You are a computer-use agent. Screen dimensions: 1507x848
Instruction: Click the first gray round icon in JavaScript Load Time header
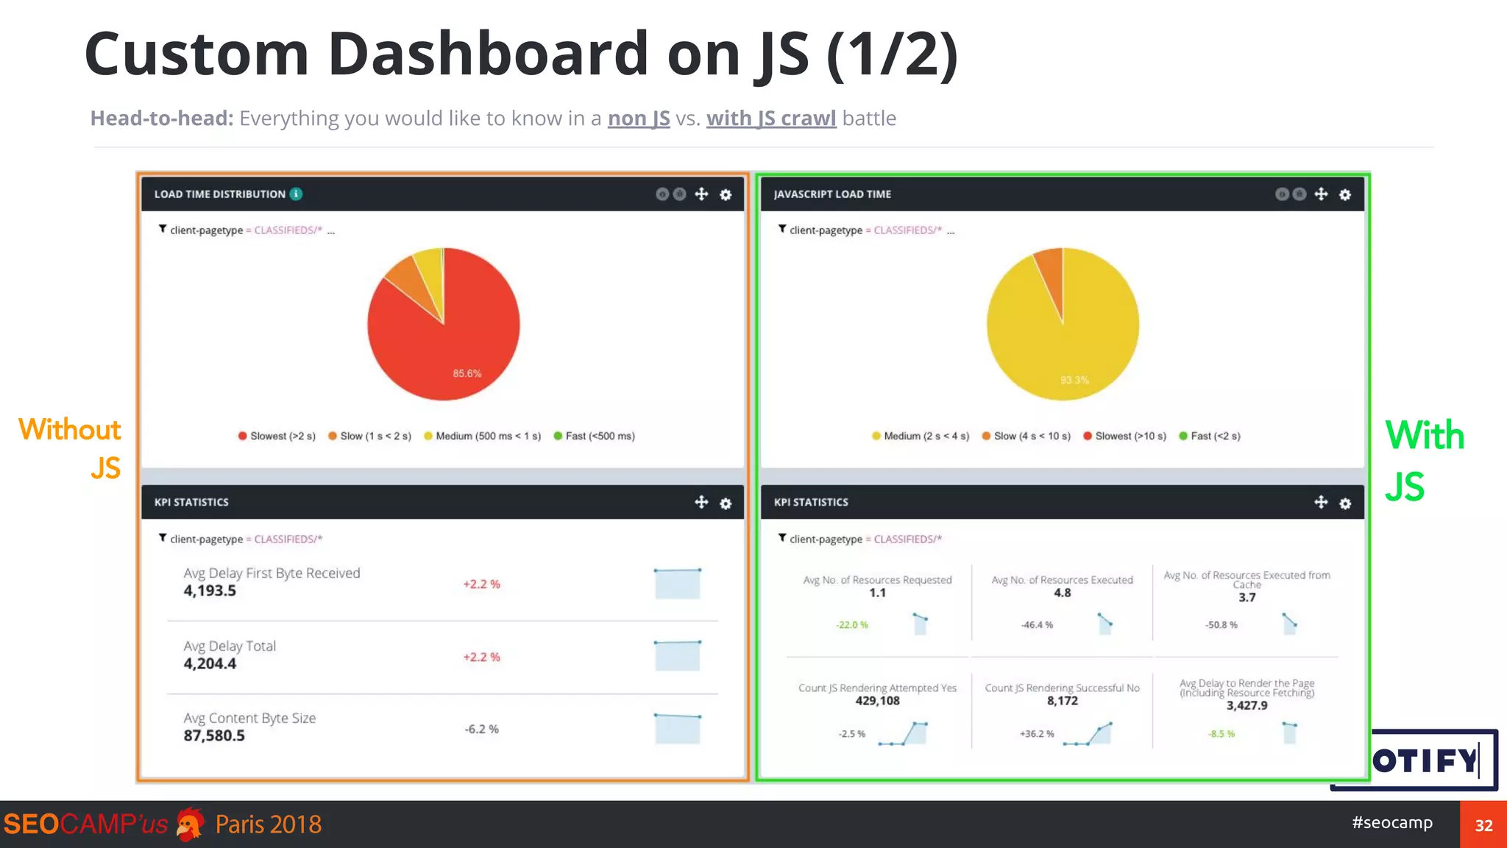click(1282, 194)
